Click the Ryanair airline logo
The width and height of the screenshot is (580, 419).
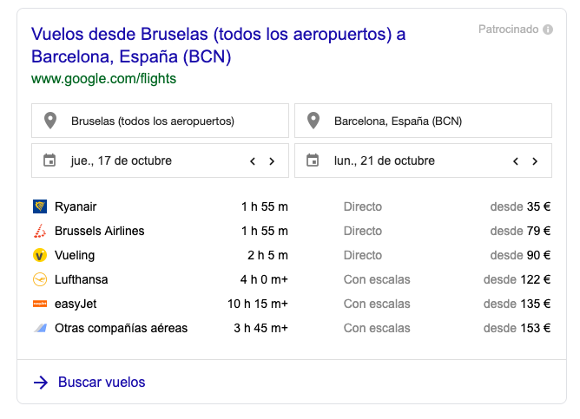click(x=40, y=206)
